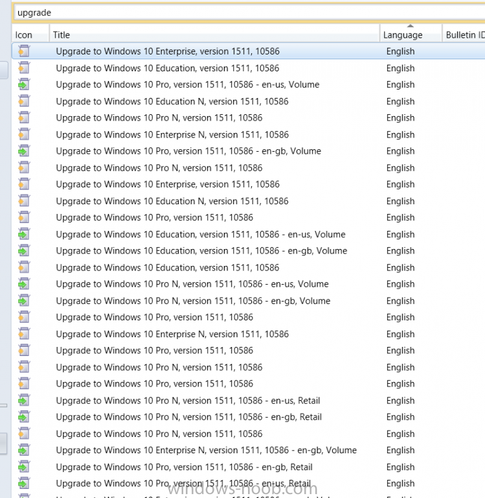The image size is (485, 498).
Task: Click 'English' in the Pro en-gb, Retail row
Action: point(400,467)
